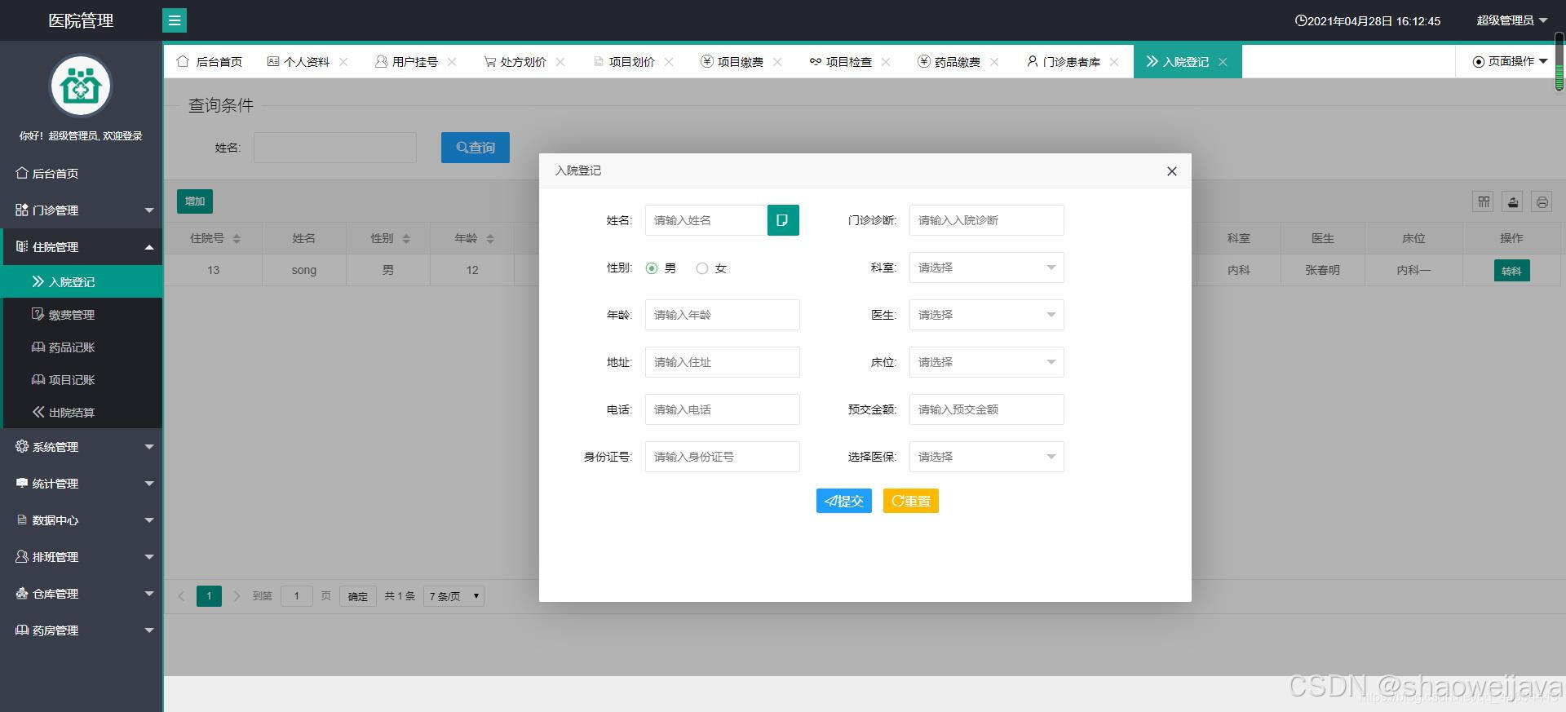Screen dimensions: 1566x712
Task: Click the 查询 search button
Action: coord(476,148)
